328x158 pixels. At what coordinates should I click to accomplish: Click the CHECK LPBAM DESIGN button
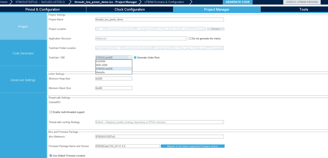(x=302, y=2)
